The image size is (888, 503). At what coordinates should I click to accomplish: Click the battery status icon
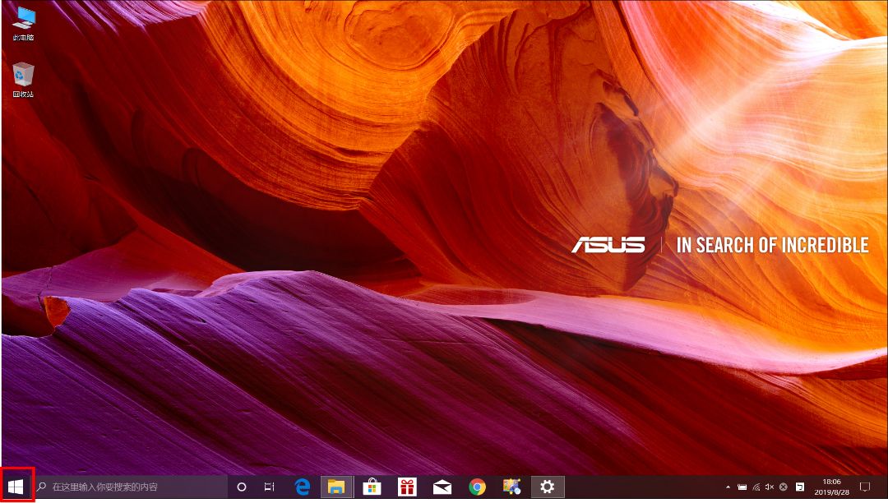[742, 487]
